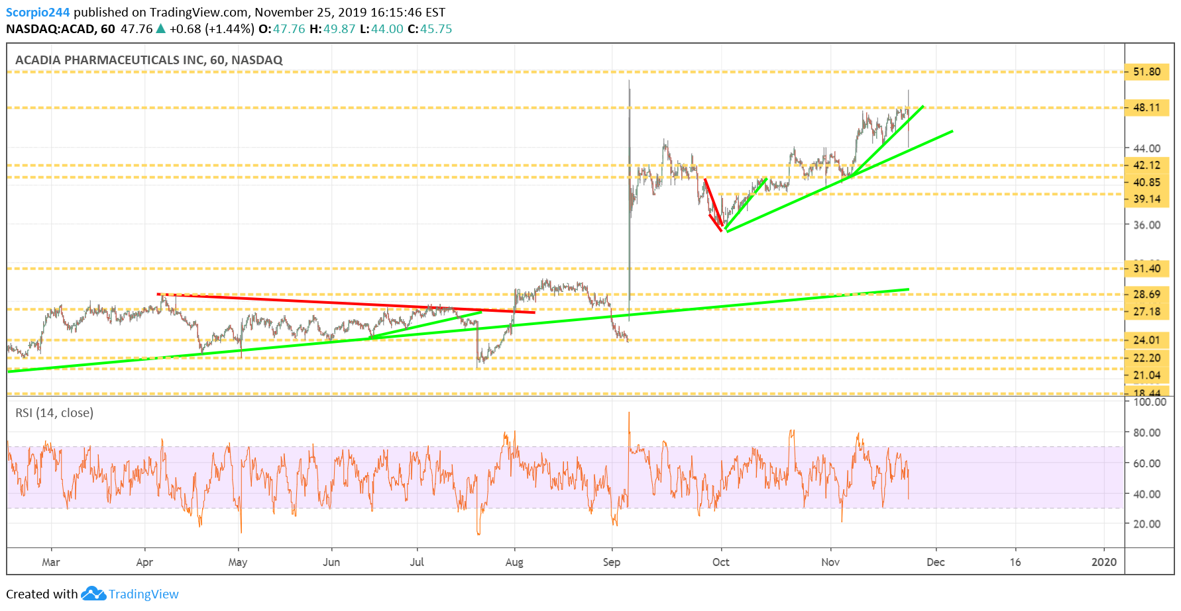Select the 31.40 price level label
1181x611 pixels.
[1147, 268]
